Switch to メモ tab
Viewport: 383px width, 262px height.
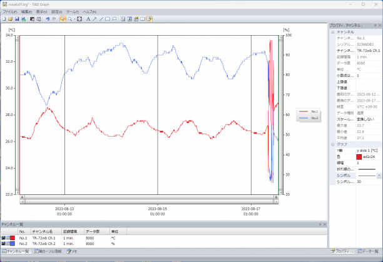(x=72, y=251)
